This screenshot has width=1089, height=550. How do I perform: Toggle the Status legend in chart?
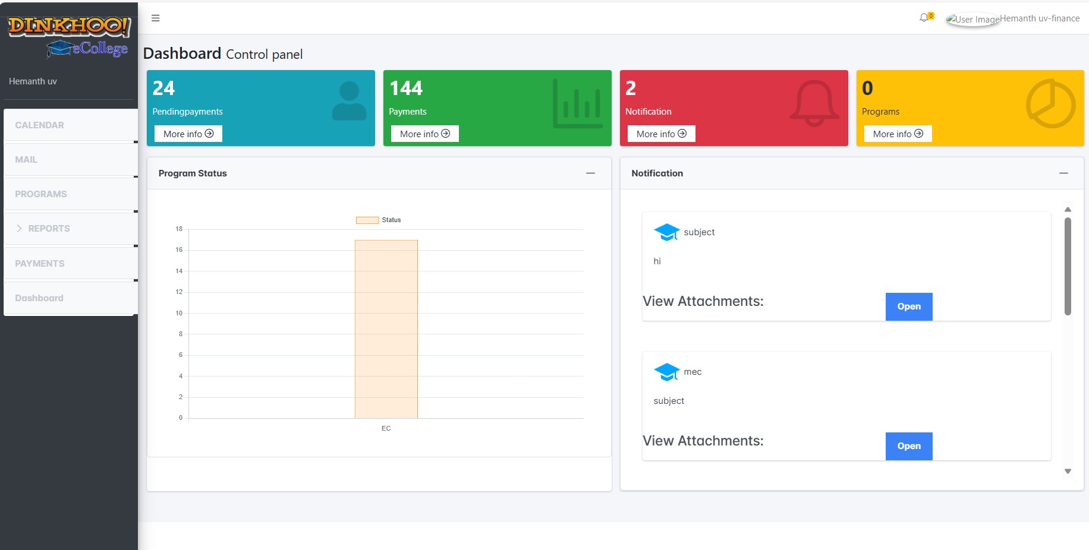[x=379, y=220]
